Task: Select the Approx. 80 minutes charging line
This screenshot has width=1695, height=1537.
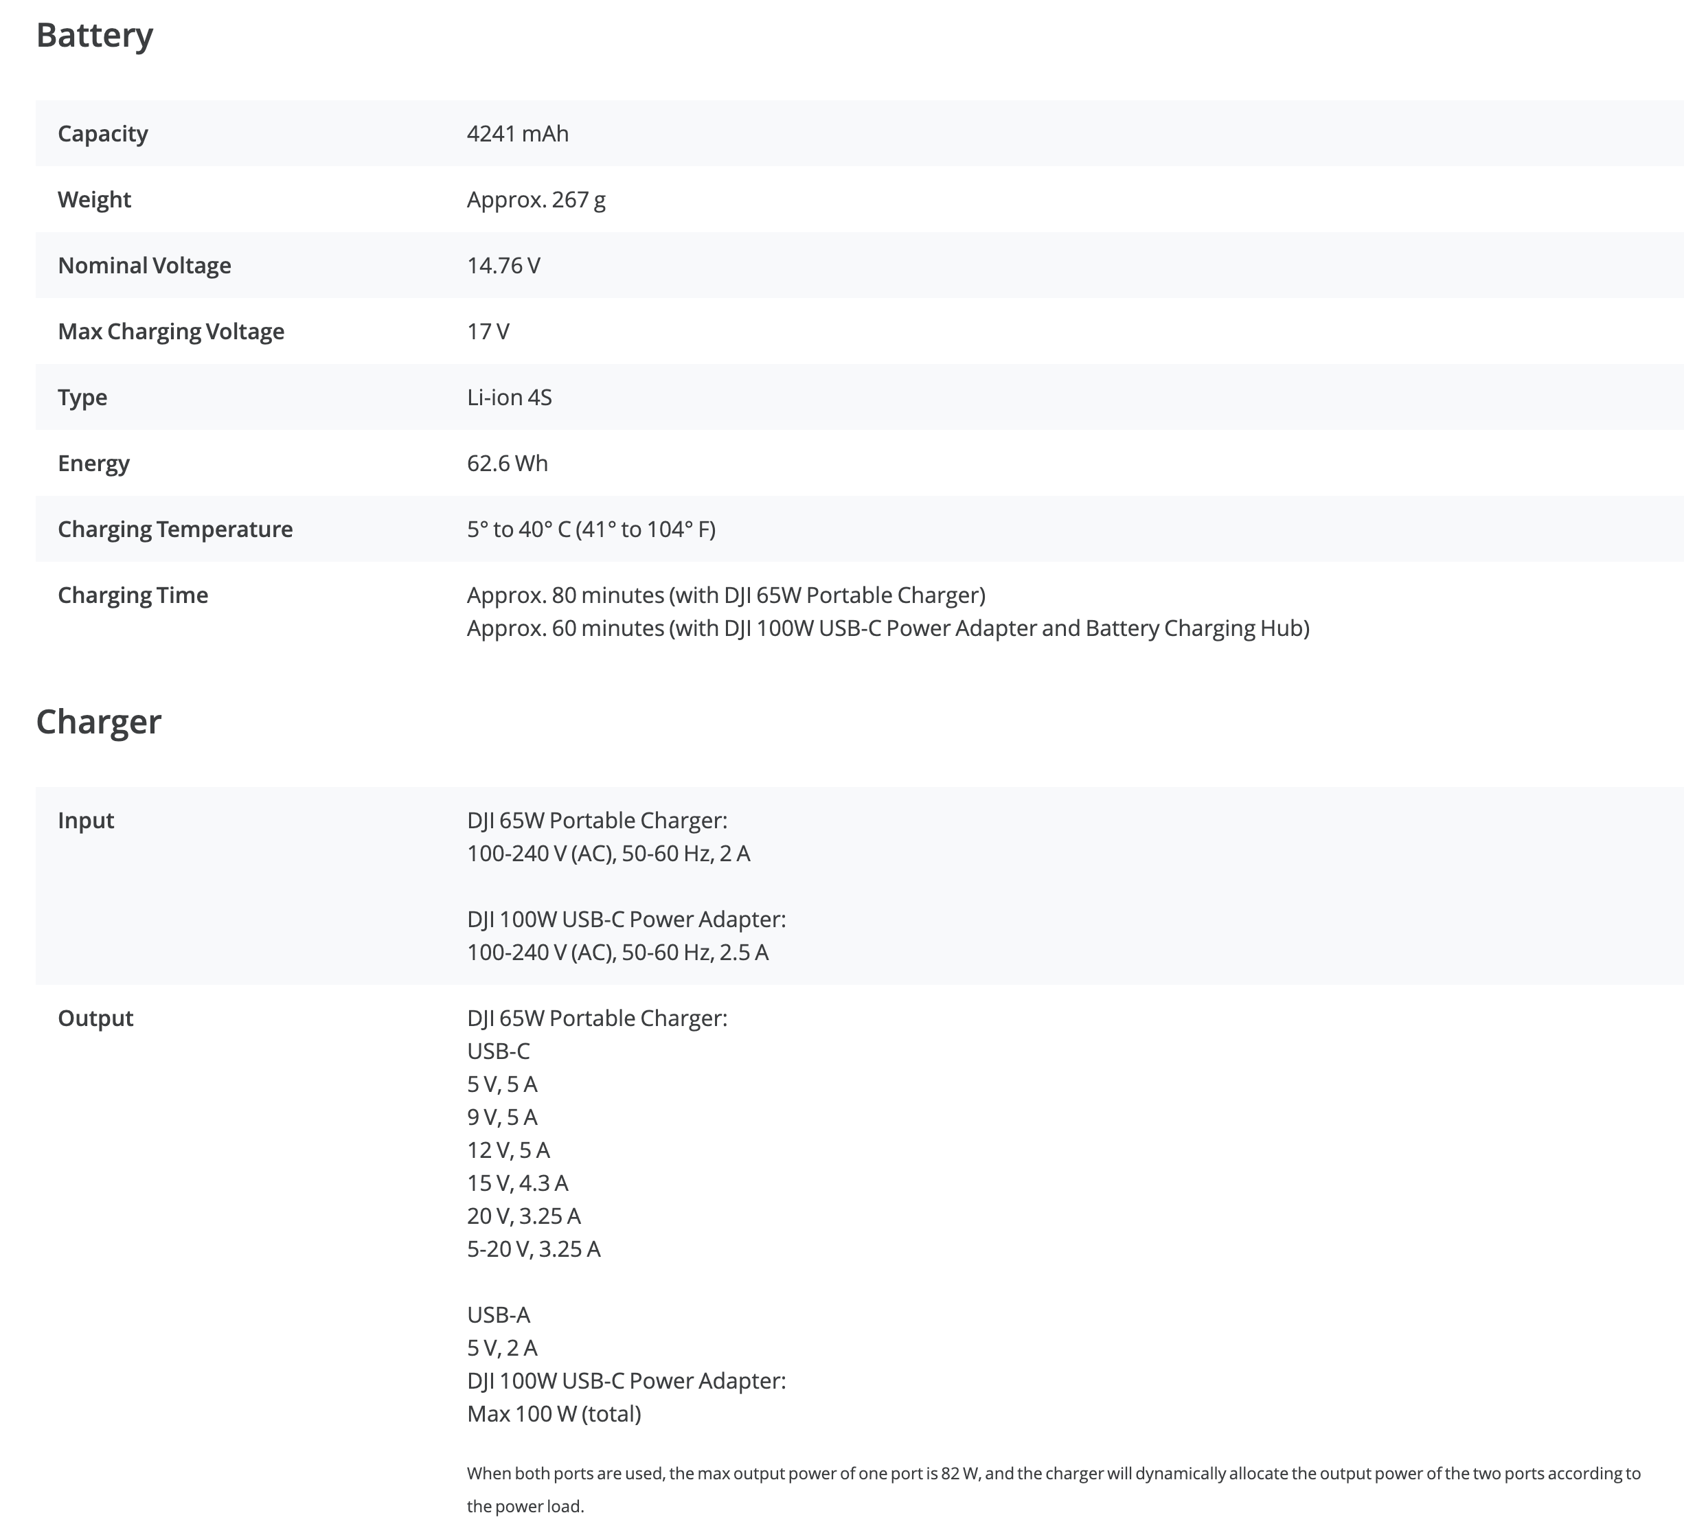Action: pos(725,595)
